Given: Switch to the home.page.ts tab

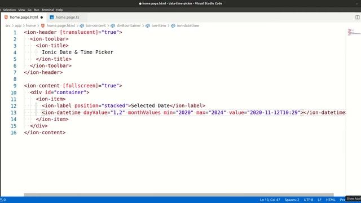Looking at the screenshot, I should [67, 17].
